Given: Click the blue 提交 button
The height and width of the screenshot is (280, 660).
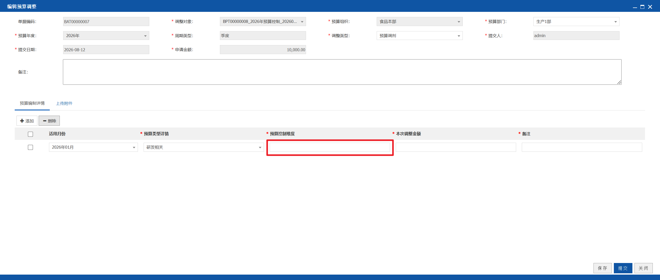Looking at the screenshot, I should 623,268.
